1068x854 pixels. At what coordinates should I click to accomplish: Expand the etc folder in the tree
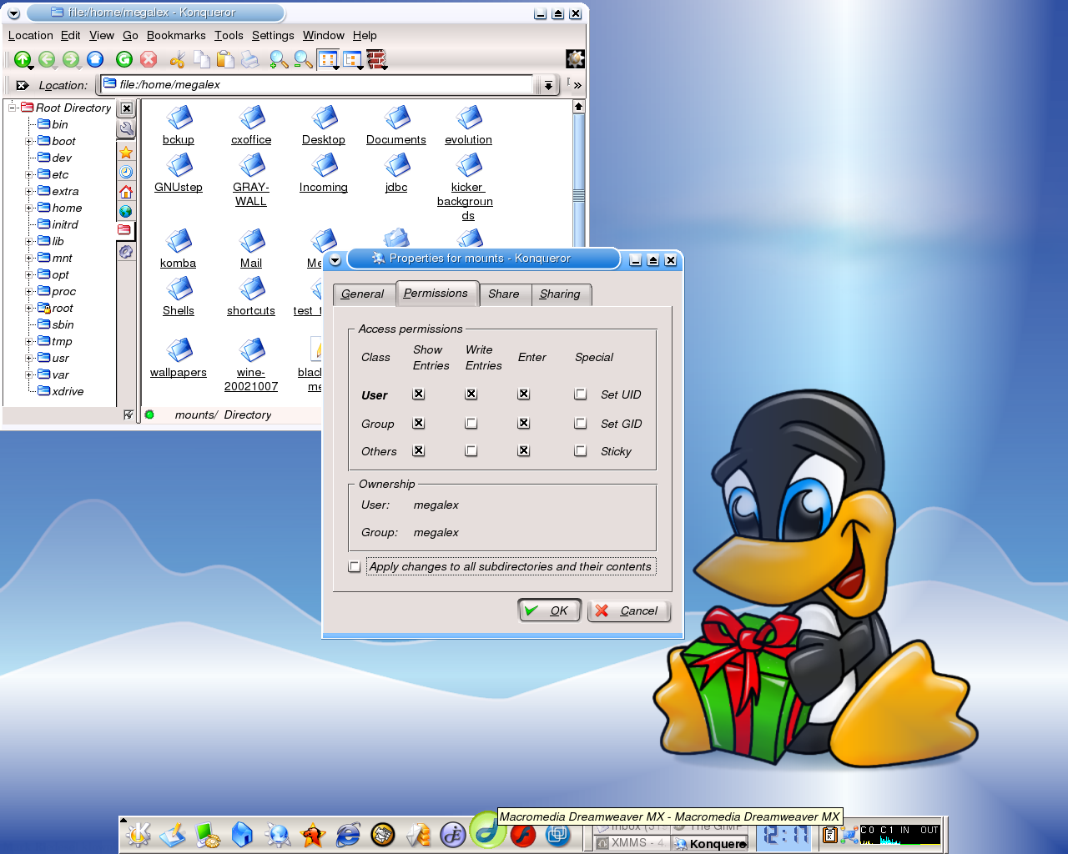29,174
